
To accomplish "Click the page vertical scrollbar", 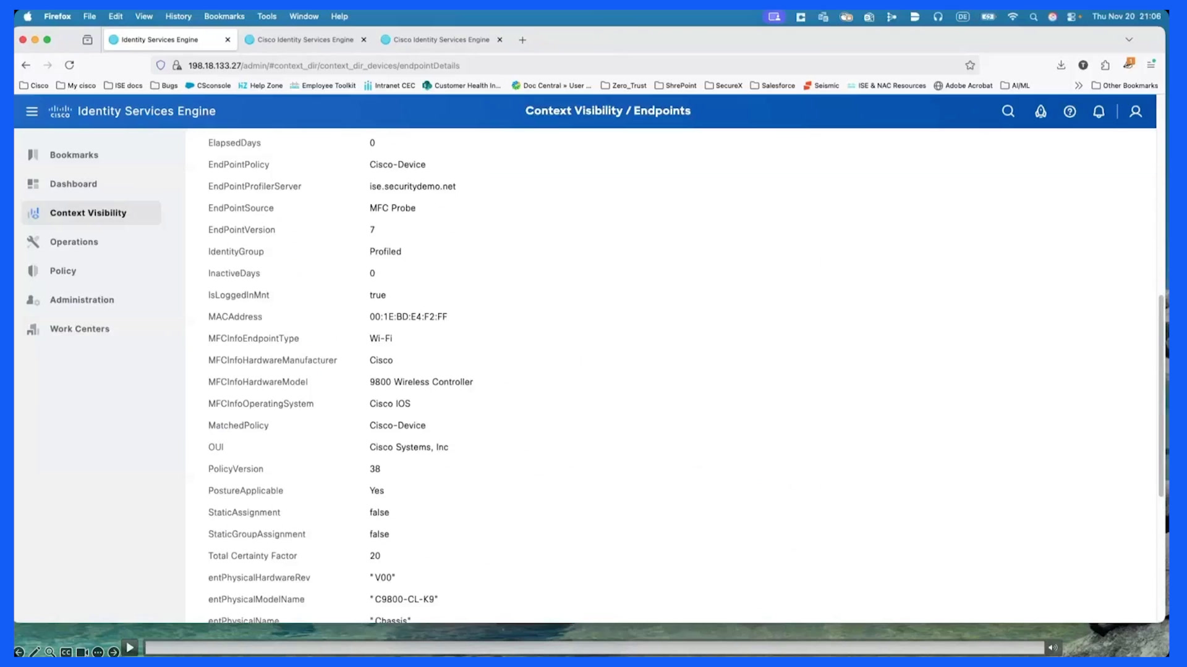I will coord(1160,395).
